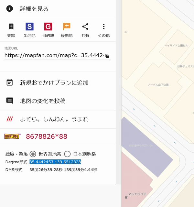194x207 pixels.
Task: Click the マルエツプチ store marker on map
Action: click(126, 196)
